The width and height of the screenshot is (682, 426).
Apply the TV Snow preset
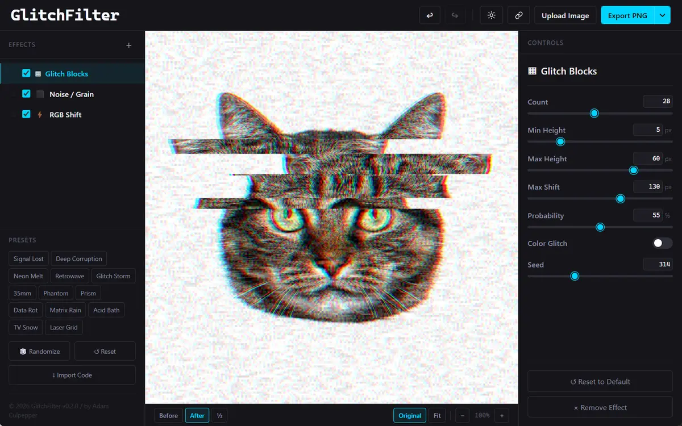(26, 328)
